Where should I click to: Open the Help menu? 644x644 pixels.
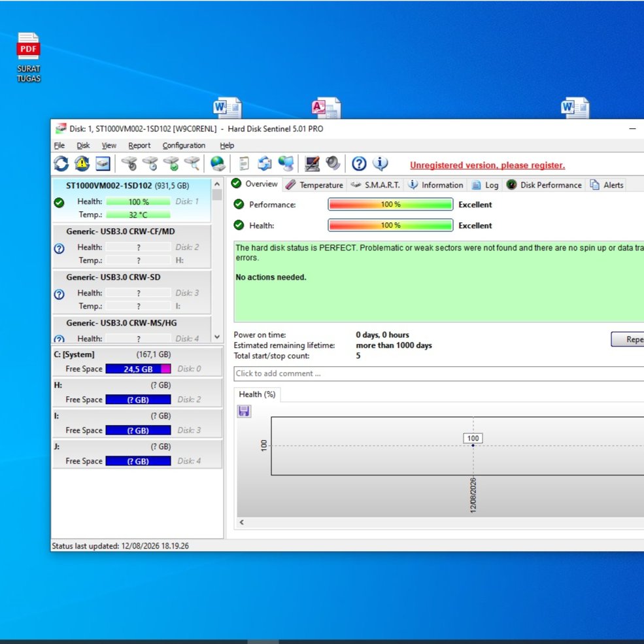(227, 145)
